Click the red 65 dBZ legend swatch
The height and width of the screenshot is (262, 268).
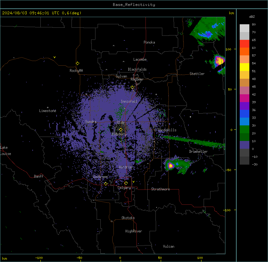[244, 44]
